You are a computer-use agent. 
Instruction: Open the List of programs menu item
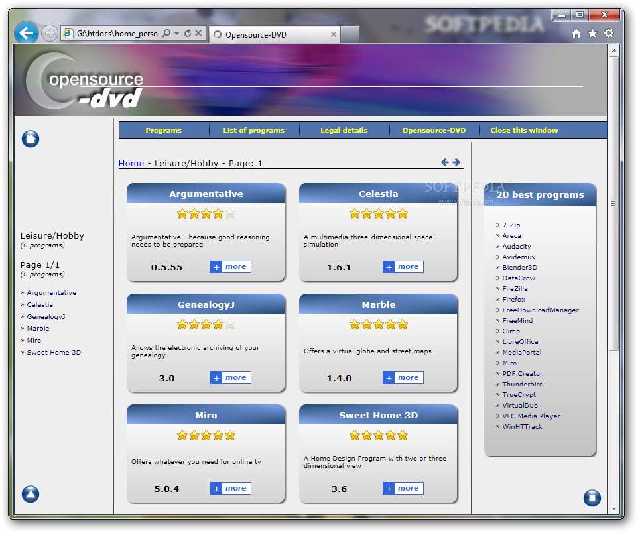254,130
